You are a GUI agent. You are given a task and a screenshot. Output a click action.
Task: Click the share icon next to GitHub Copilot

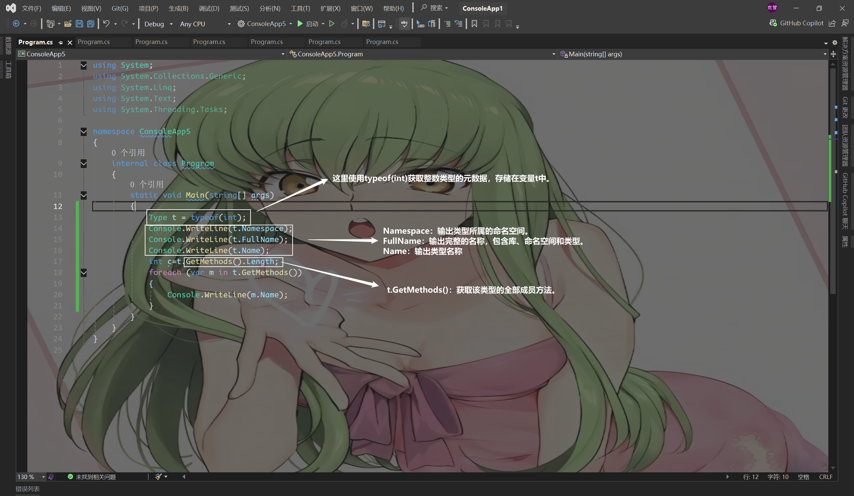832,23
